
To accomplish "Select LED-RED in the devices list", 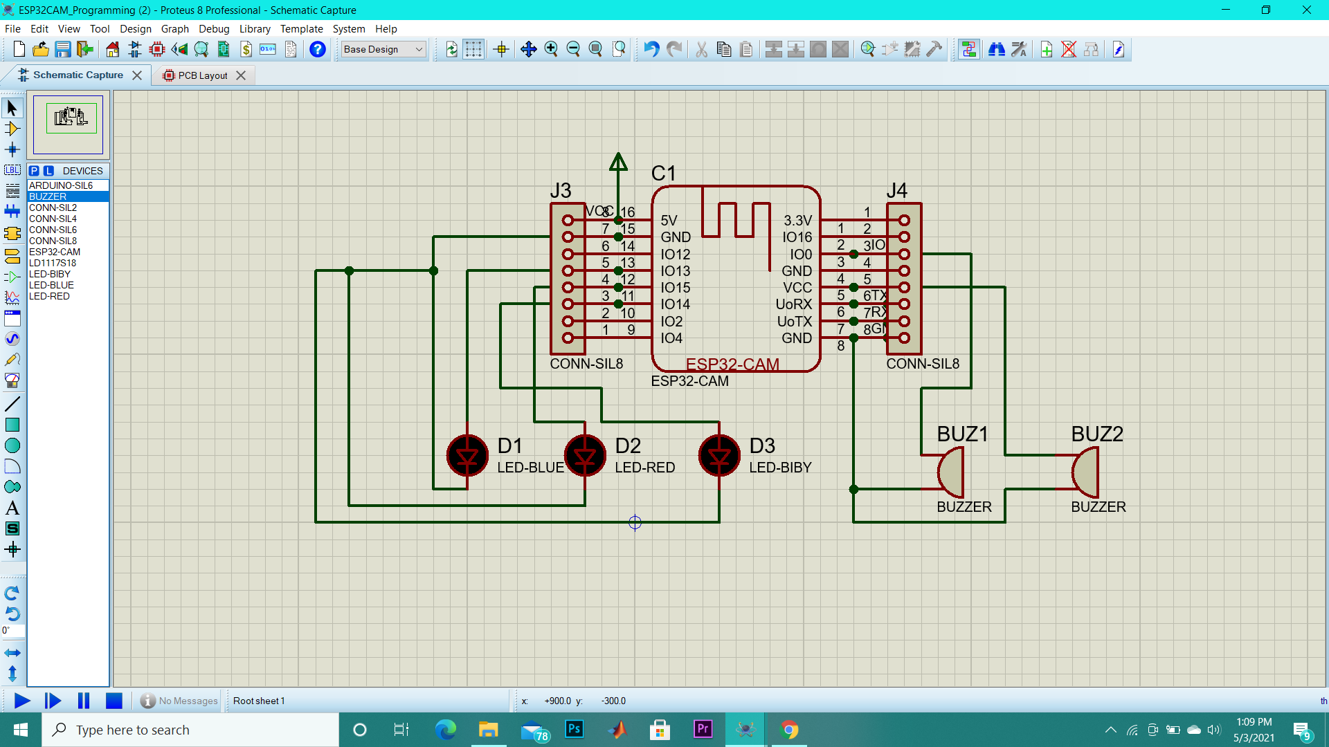I will [49, 296].
